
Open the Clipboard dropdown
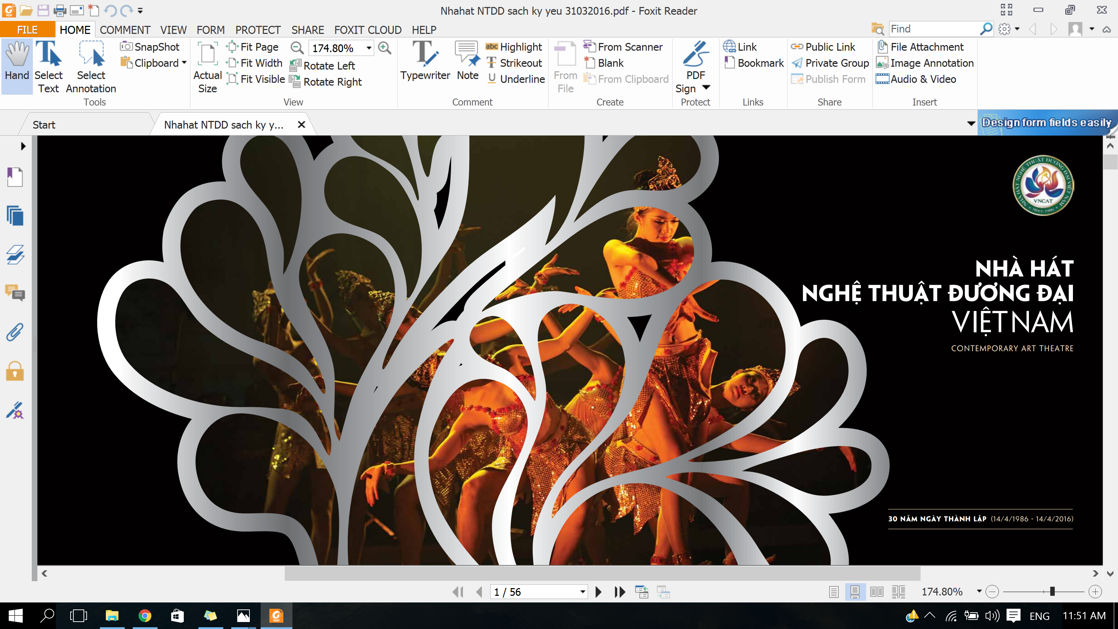tap(184, 63)
